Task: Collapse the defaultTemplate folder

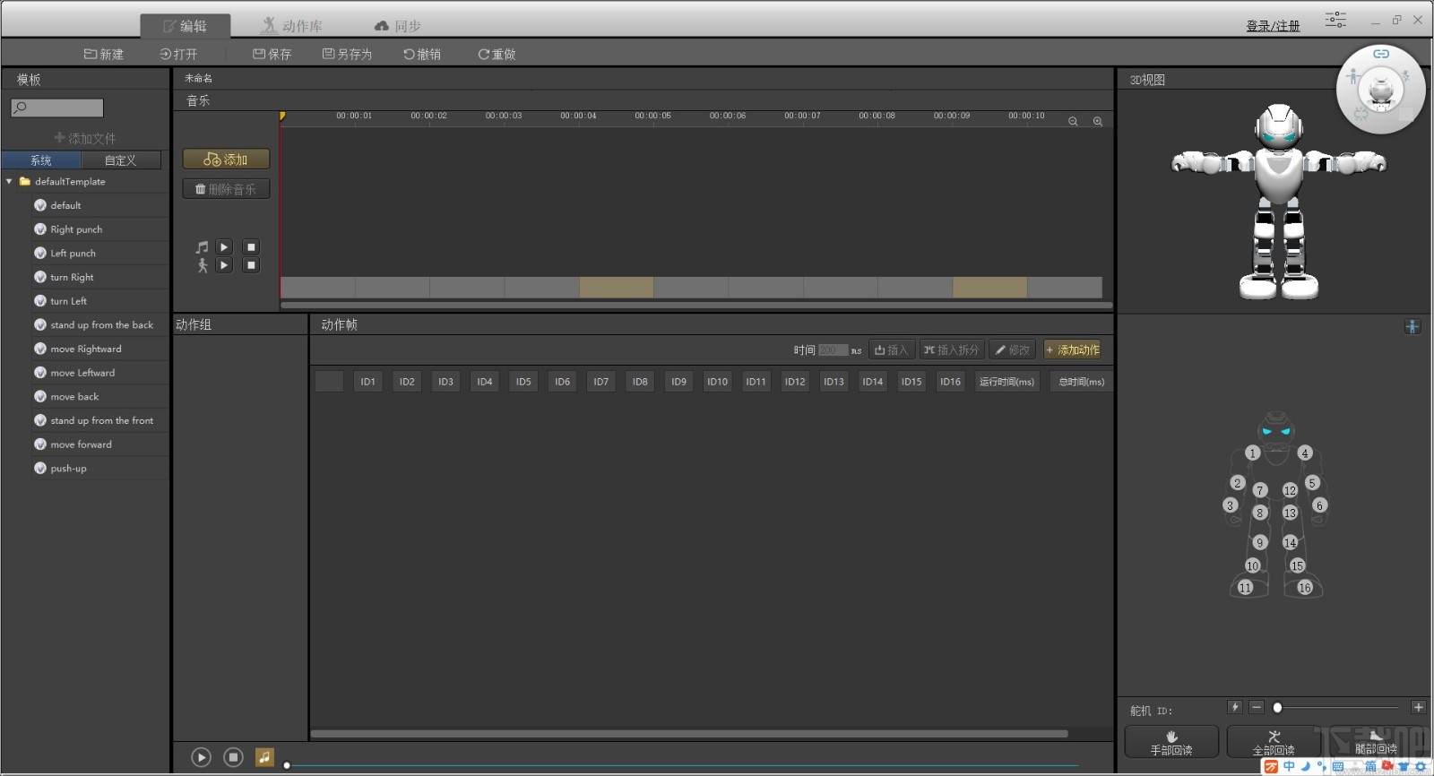Action: 9,181
